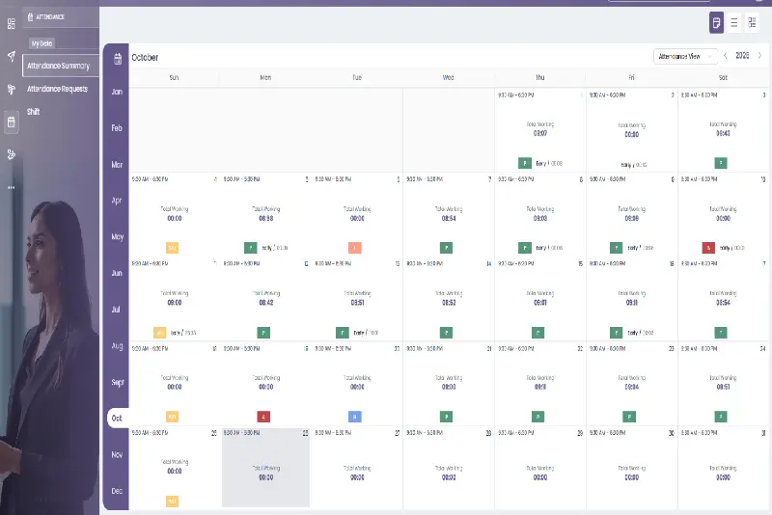Click the ATTENDANCE header icon
The width and height of the screenshot is (772, 515).
pos(31,17)
